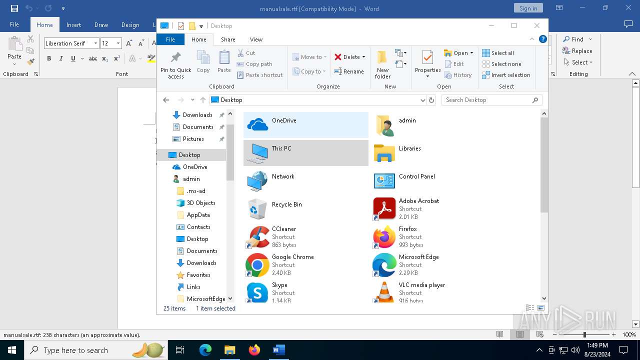Open the Word Design tab
Image resolution: width=640 pixels, height=360 pixels.
[x=130, y=25]
